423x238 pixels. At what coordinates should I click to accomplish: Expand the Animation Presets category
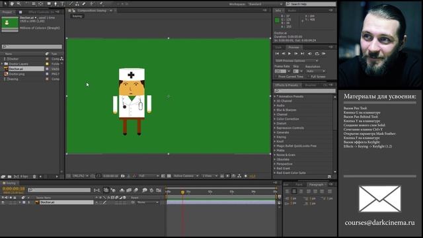point(275,97)
